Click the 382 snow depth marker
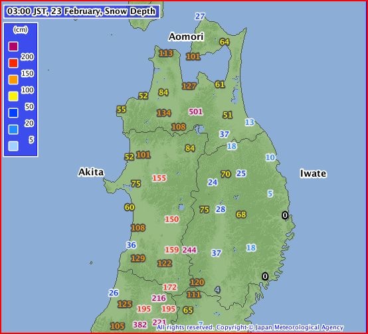 (x=140, y=325)
